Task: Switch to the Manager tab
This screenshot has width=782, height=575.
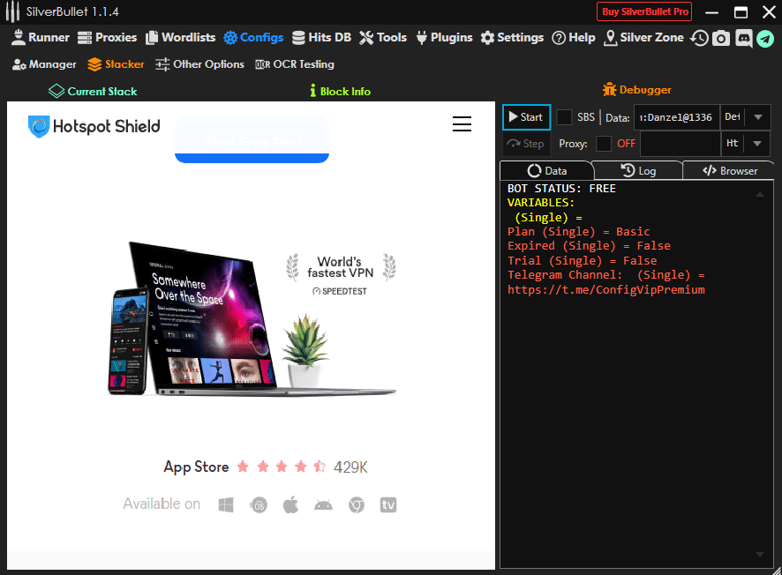Action: coord(44,64)
